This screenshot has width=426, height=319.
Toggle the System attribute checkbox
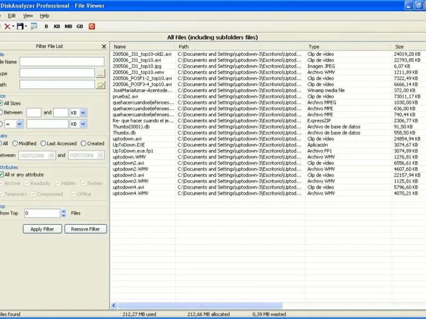(84, 183)
